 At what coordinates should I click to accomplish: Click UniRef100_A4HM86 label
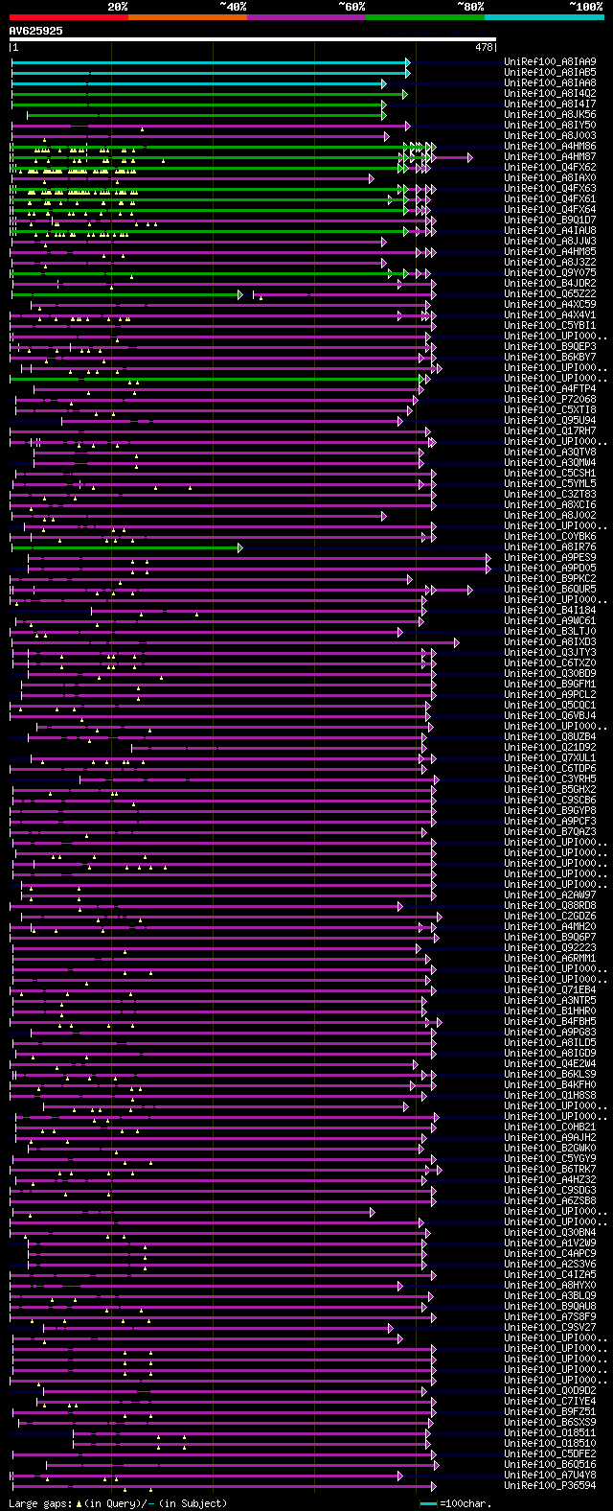[x=550, y=146]
